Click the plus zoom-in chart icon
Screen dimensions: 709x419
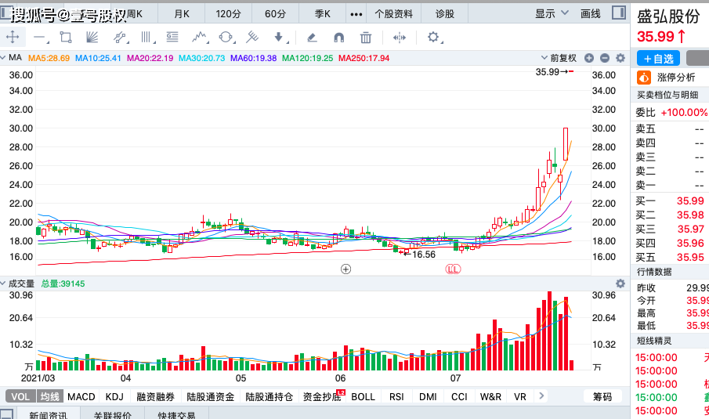588,58
